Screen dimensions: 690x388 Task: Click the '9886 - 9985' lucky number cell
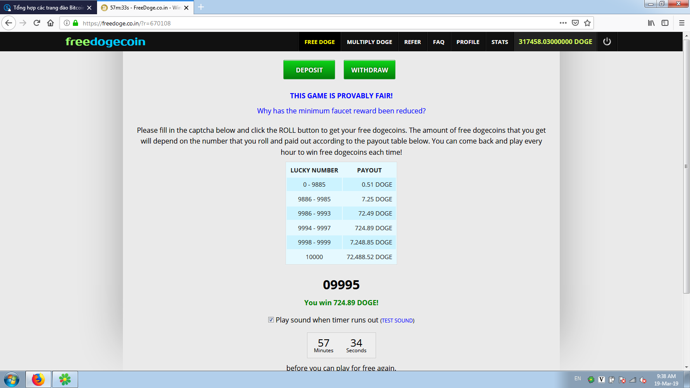click(314, 199)
